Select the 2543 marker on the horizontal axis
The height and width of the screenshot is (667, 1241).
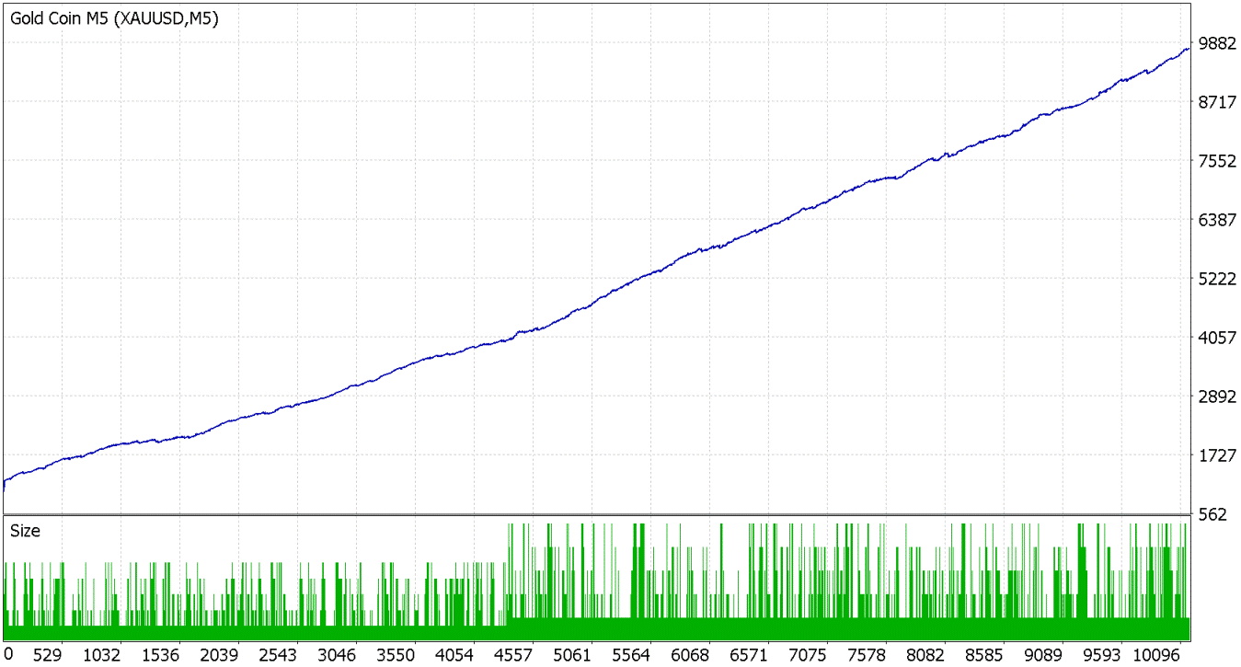click(x=279, y=655)
